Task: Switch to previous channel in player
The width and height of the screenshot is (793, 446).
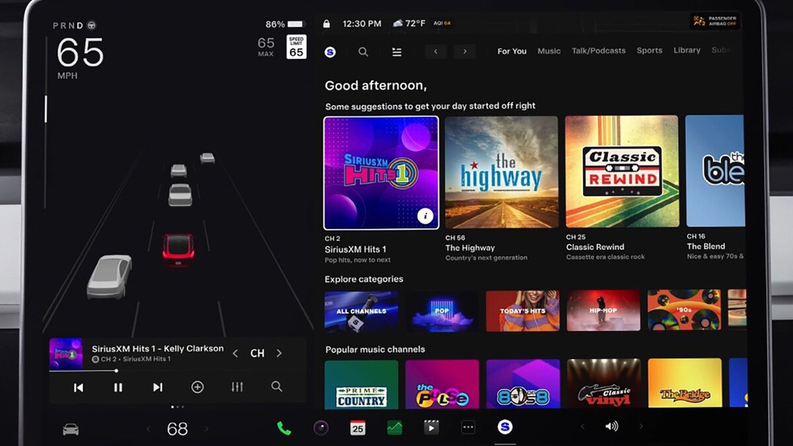Action: click(235, 353)
